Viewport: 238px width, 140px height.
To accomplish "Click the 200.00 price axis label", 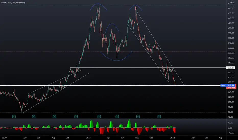I will click(231, 77).
